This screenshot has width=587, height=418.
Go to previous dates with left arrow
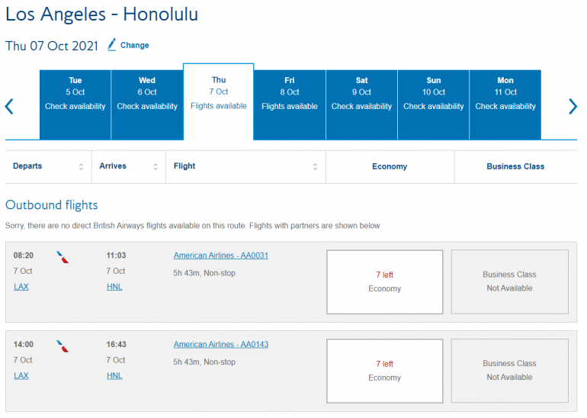click(x=9, y=106)
